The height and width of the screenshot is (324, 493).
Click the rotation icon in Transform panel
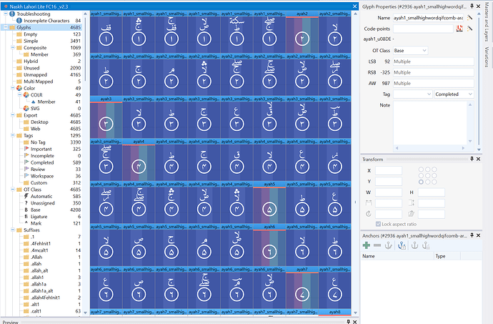369,214
